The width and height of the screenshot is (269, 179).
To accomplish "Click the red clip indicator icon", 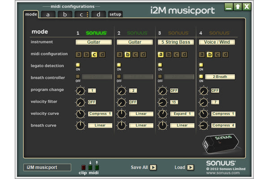I will click(83, 167).
